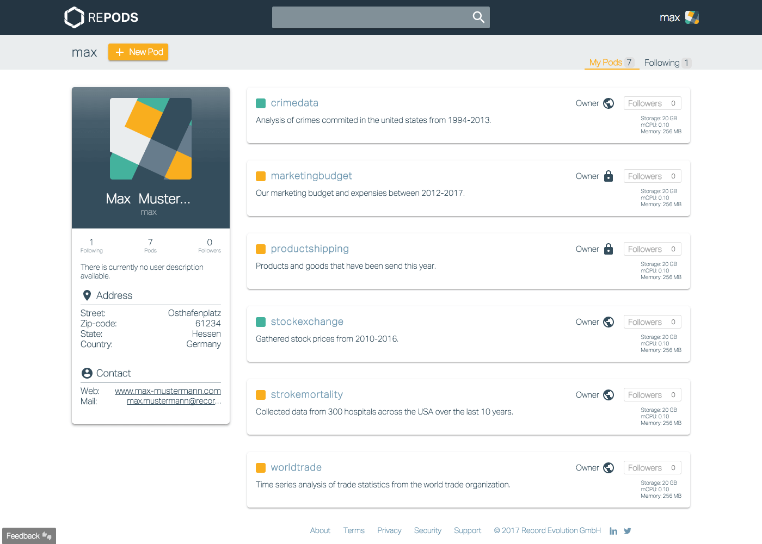Click the profile picture thumbnail
The height and width of the screenshot is (544, 762).
tap(150, 139)
